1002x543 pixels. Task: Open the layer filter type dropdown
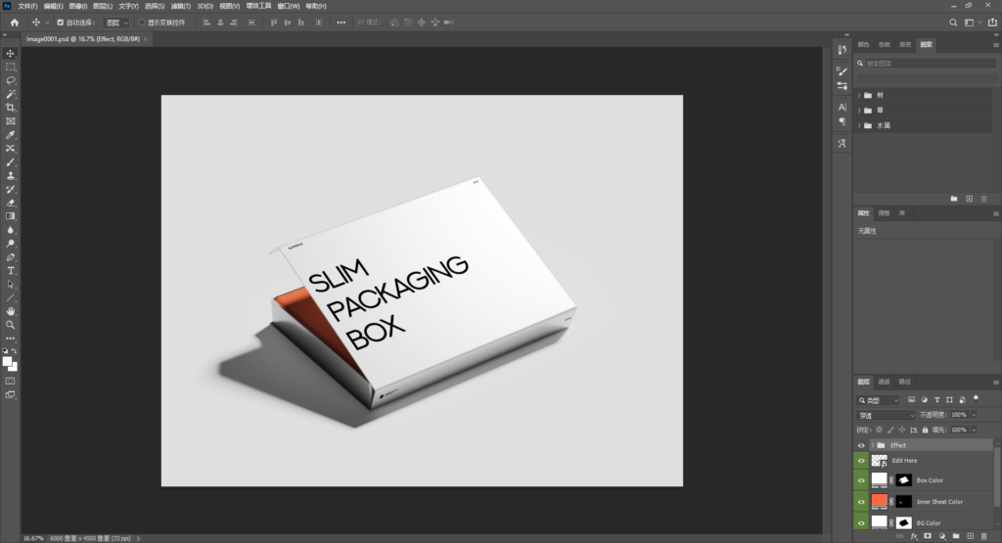tap(878, 400)
